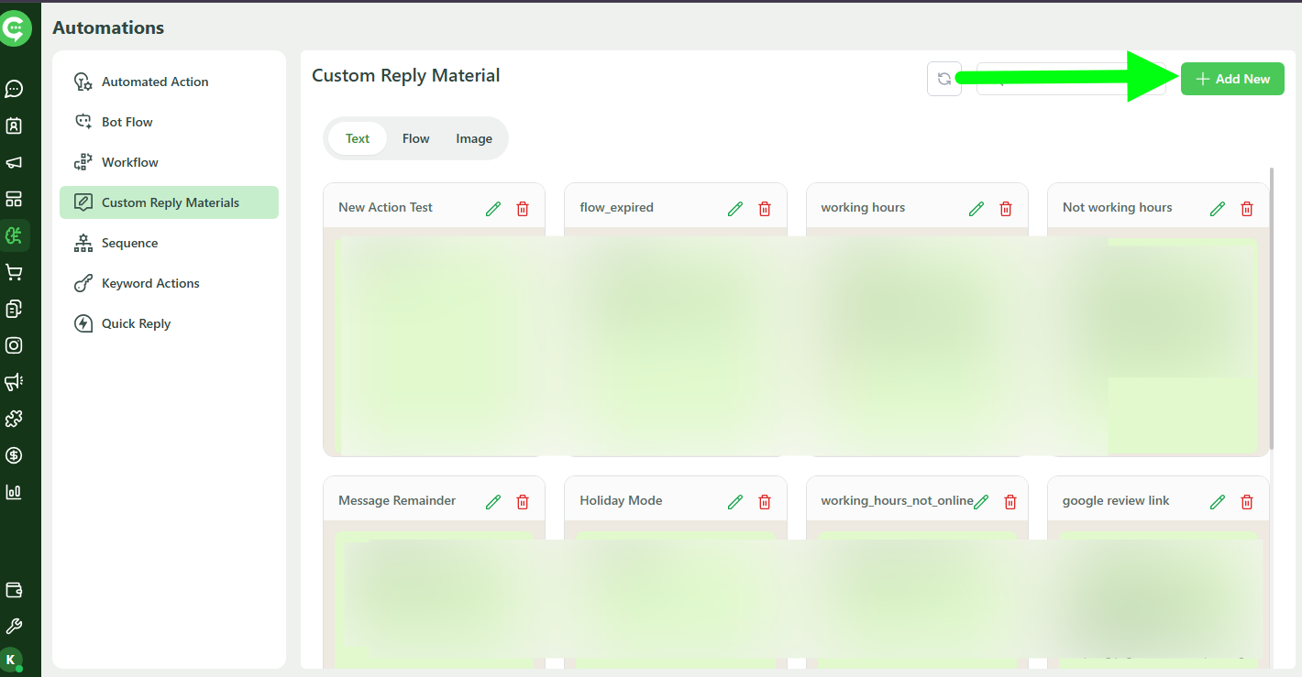
Task: Click the Add New button
Action: click(1232, 79)
